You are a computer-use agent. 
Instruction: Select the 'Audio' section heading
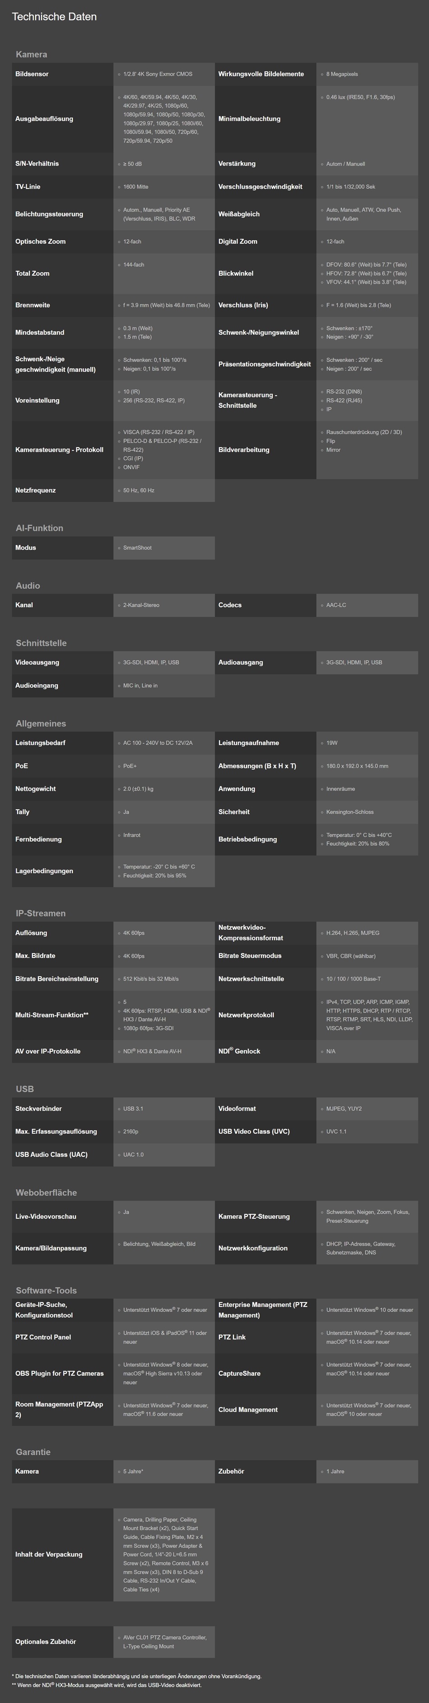pos(28,585)
